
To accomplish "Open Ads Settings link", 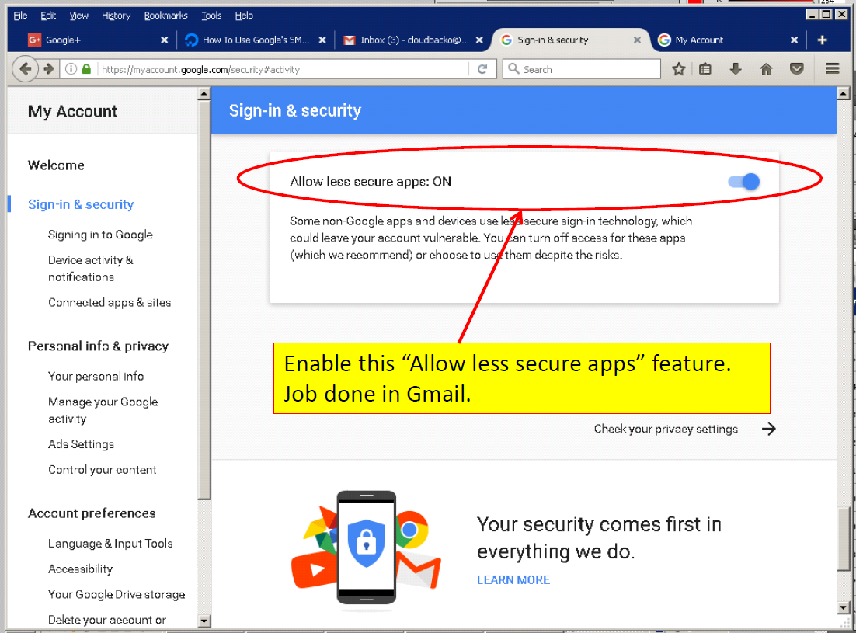I will pyautogui.click(x=81, y=444).
